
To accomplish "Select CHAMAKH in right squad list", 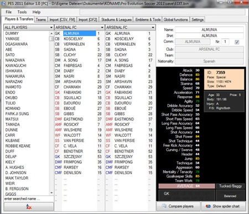I will [123, 87].
